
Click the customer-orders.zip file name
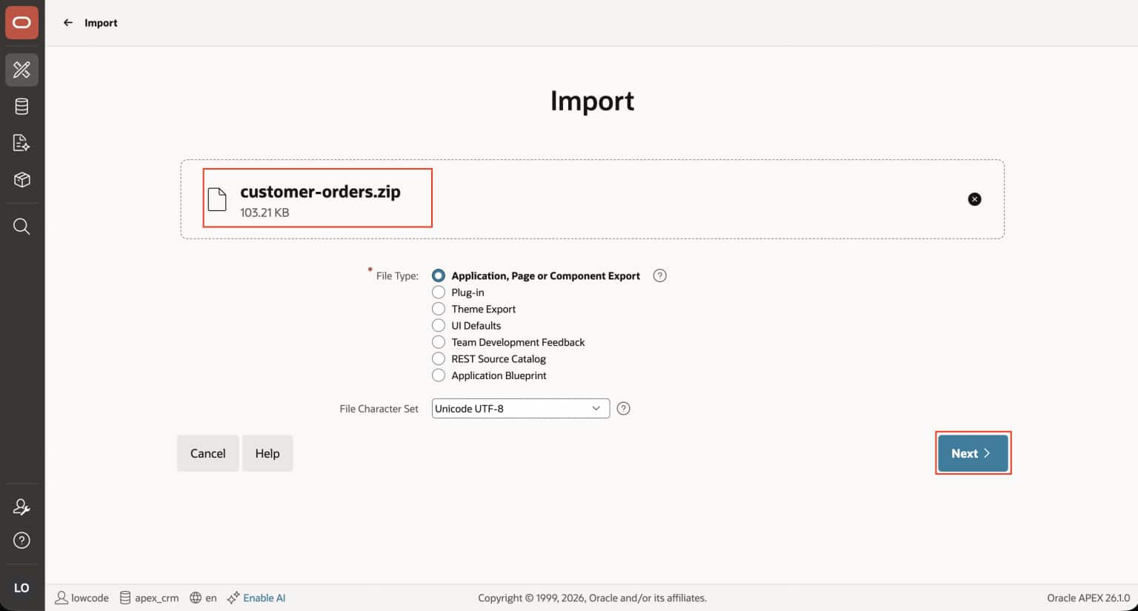(320, 192)
